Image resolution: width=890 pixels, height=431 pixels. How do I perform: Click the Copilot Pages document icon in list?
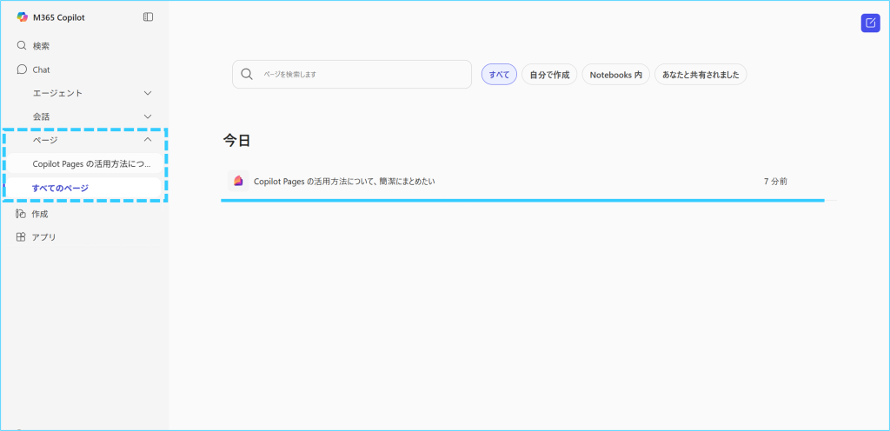pyautogui.click(x=238, y=181)
